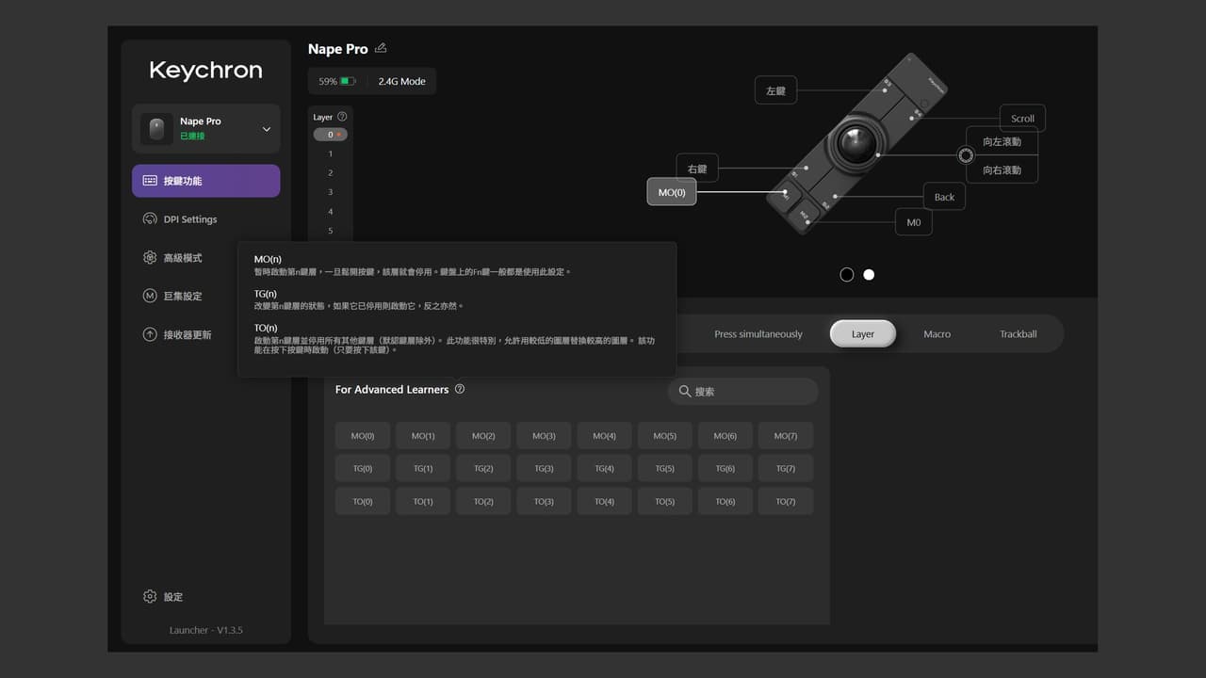Click the edit pencil icon beside Nape Pro
The width and height of the screenshot is (1206, 678).
381,48
